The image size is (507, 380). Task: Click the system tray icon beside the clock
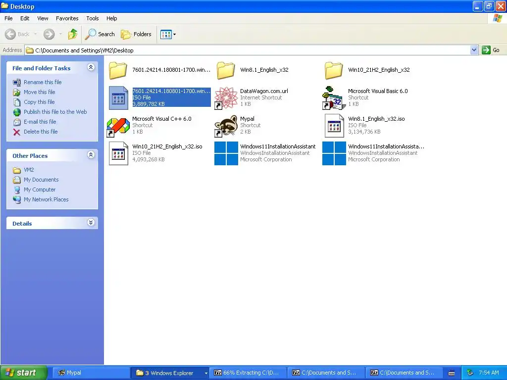470,373
